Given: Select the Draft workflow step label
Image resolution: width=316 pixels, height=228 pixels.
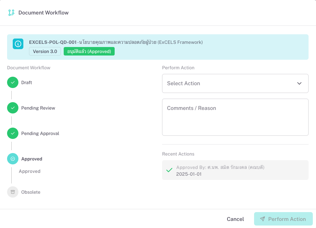Looking at the screenshot, I should point(27,82).
